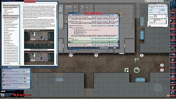Image resolution: width=176 pixels, height=99 pixels.
Task: Toggle visibility eye for Zombie Third Batch 1
Action: 69,46
